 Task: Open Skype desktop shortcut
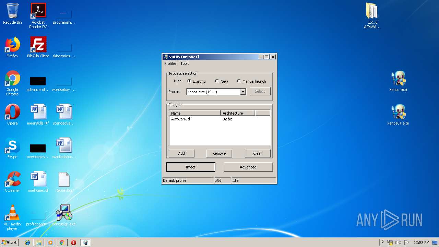12,148
